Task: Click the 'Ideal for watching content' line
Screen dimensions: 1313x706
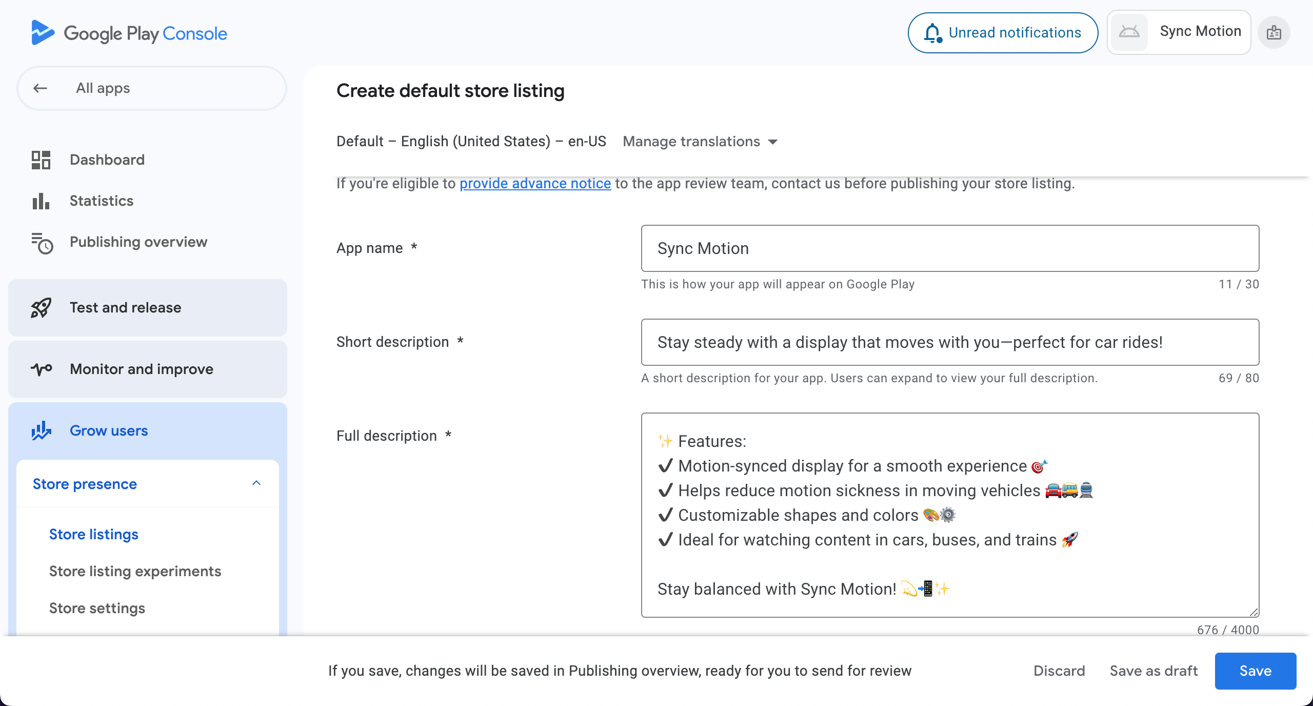Action: tap(868, 540)
